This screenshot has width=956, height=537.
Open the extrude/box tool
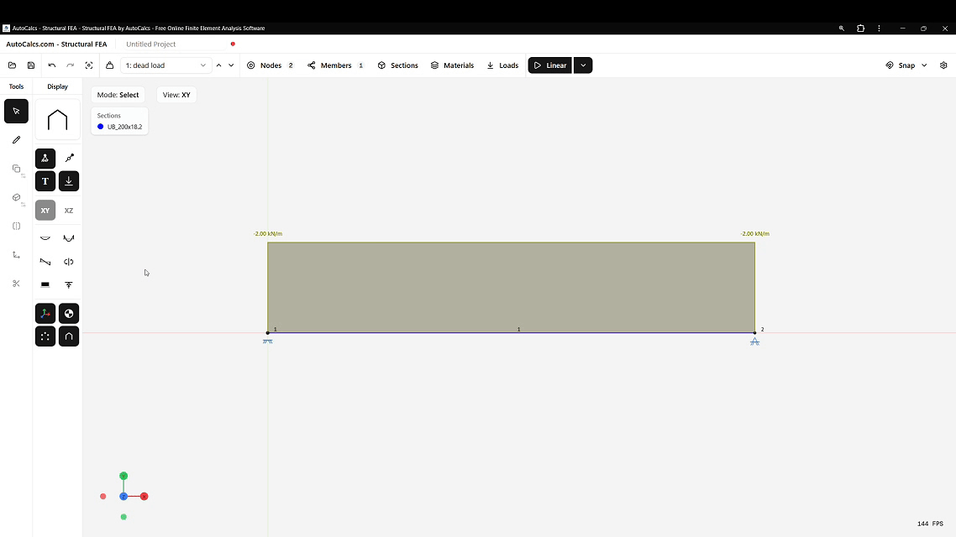pyautogui.click(x=15, y=197)
